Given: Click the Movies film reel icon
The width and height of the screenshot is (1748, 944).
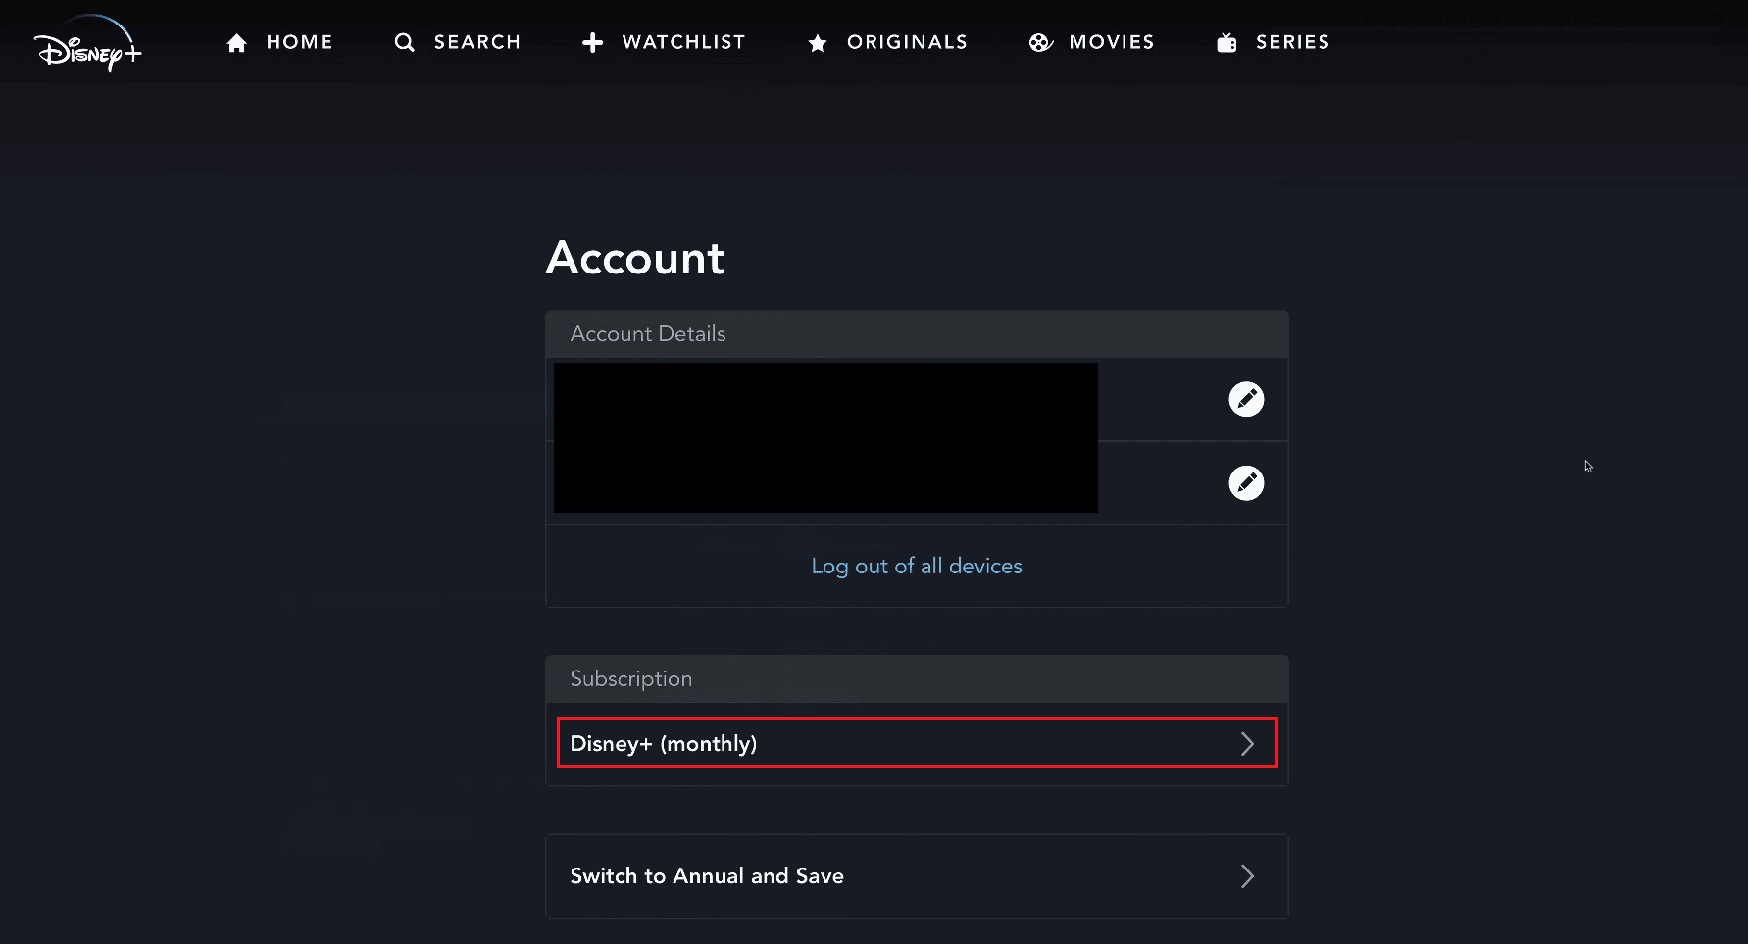Looking at the screenshot, I should tap(1040, 43).
